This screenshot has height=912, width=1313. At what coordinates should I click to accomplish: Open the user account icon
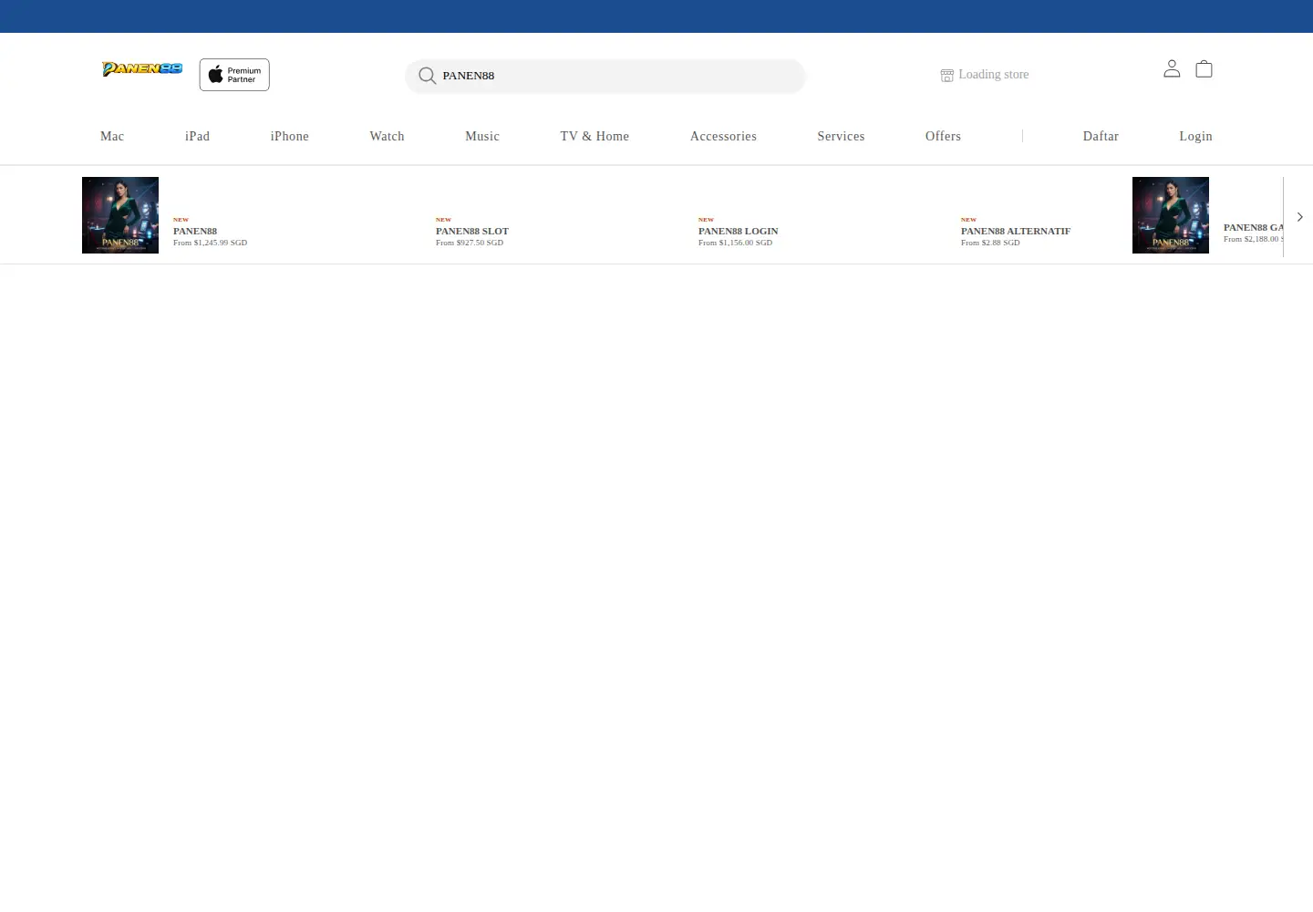(1172, 68)
